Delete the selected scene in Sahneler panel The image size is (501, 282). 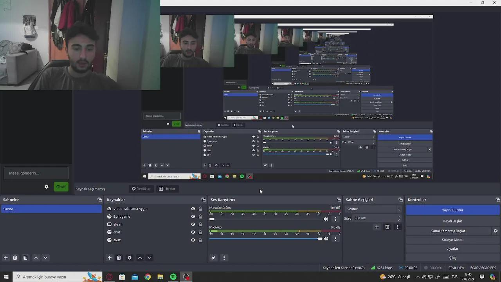pos(15,258)
